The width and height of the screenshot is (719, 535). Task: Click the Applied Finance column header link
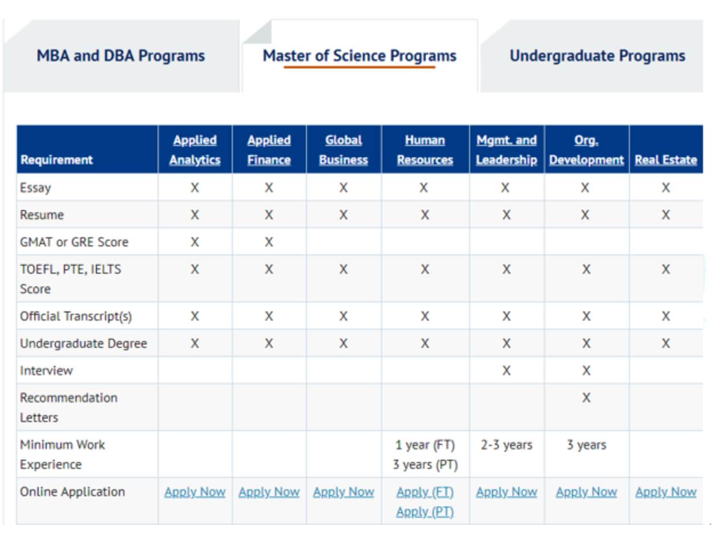[269, 150]
